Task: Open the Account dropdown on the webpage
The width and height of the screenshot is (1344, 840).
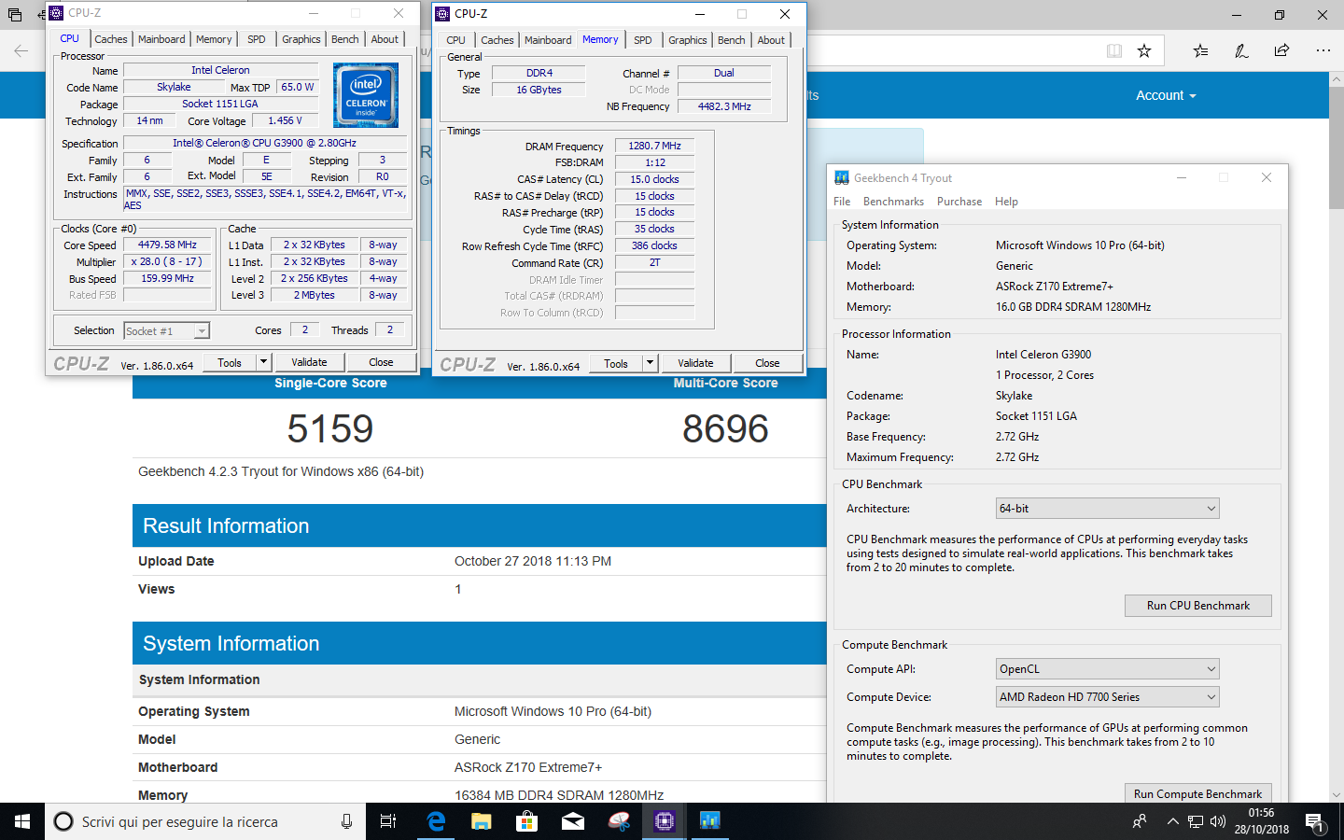Action: tap(1166, 95)
